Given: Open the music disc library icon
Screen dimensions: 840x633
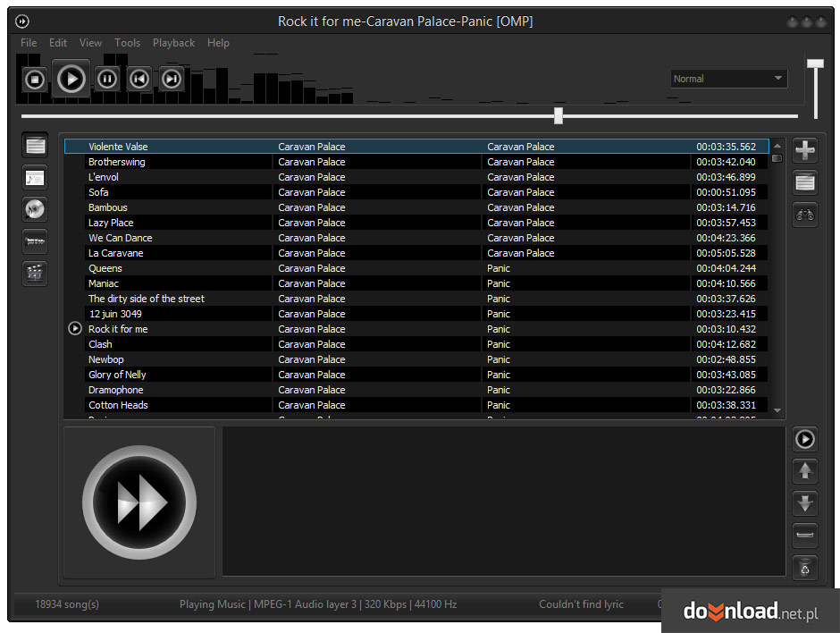Looking at the screenshot, I should [35, 209].
